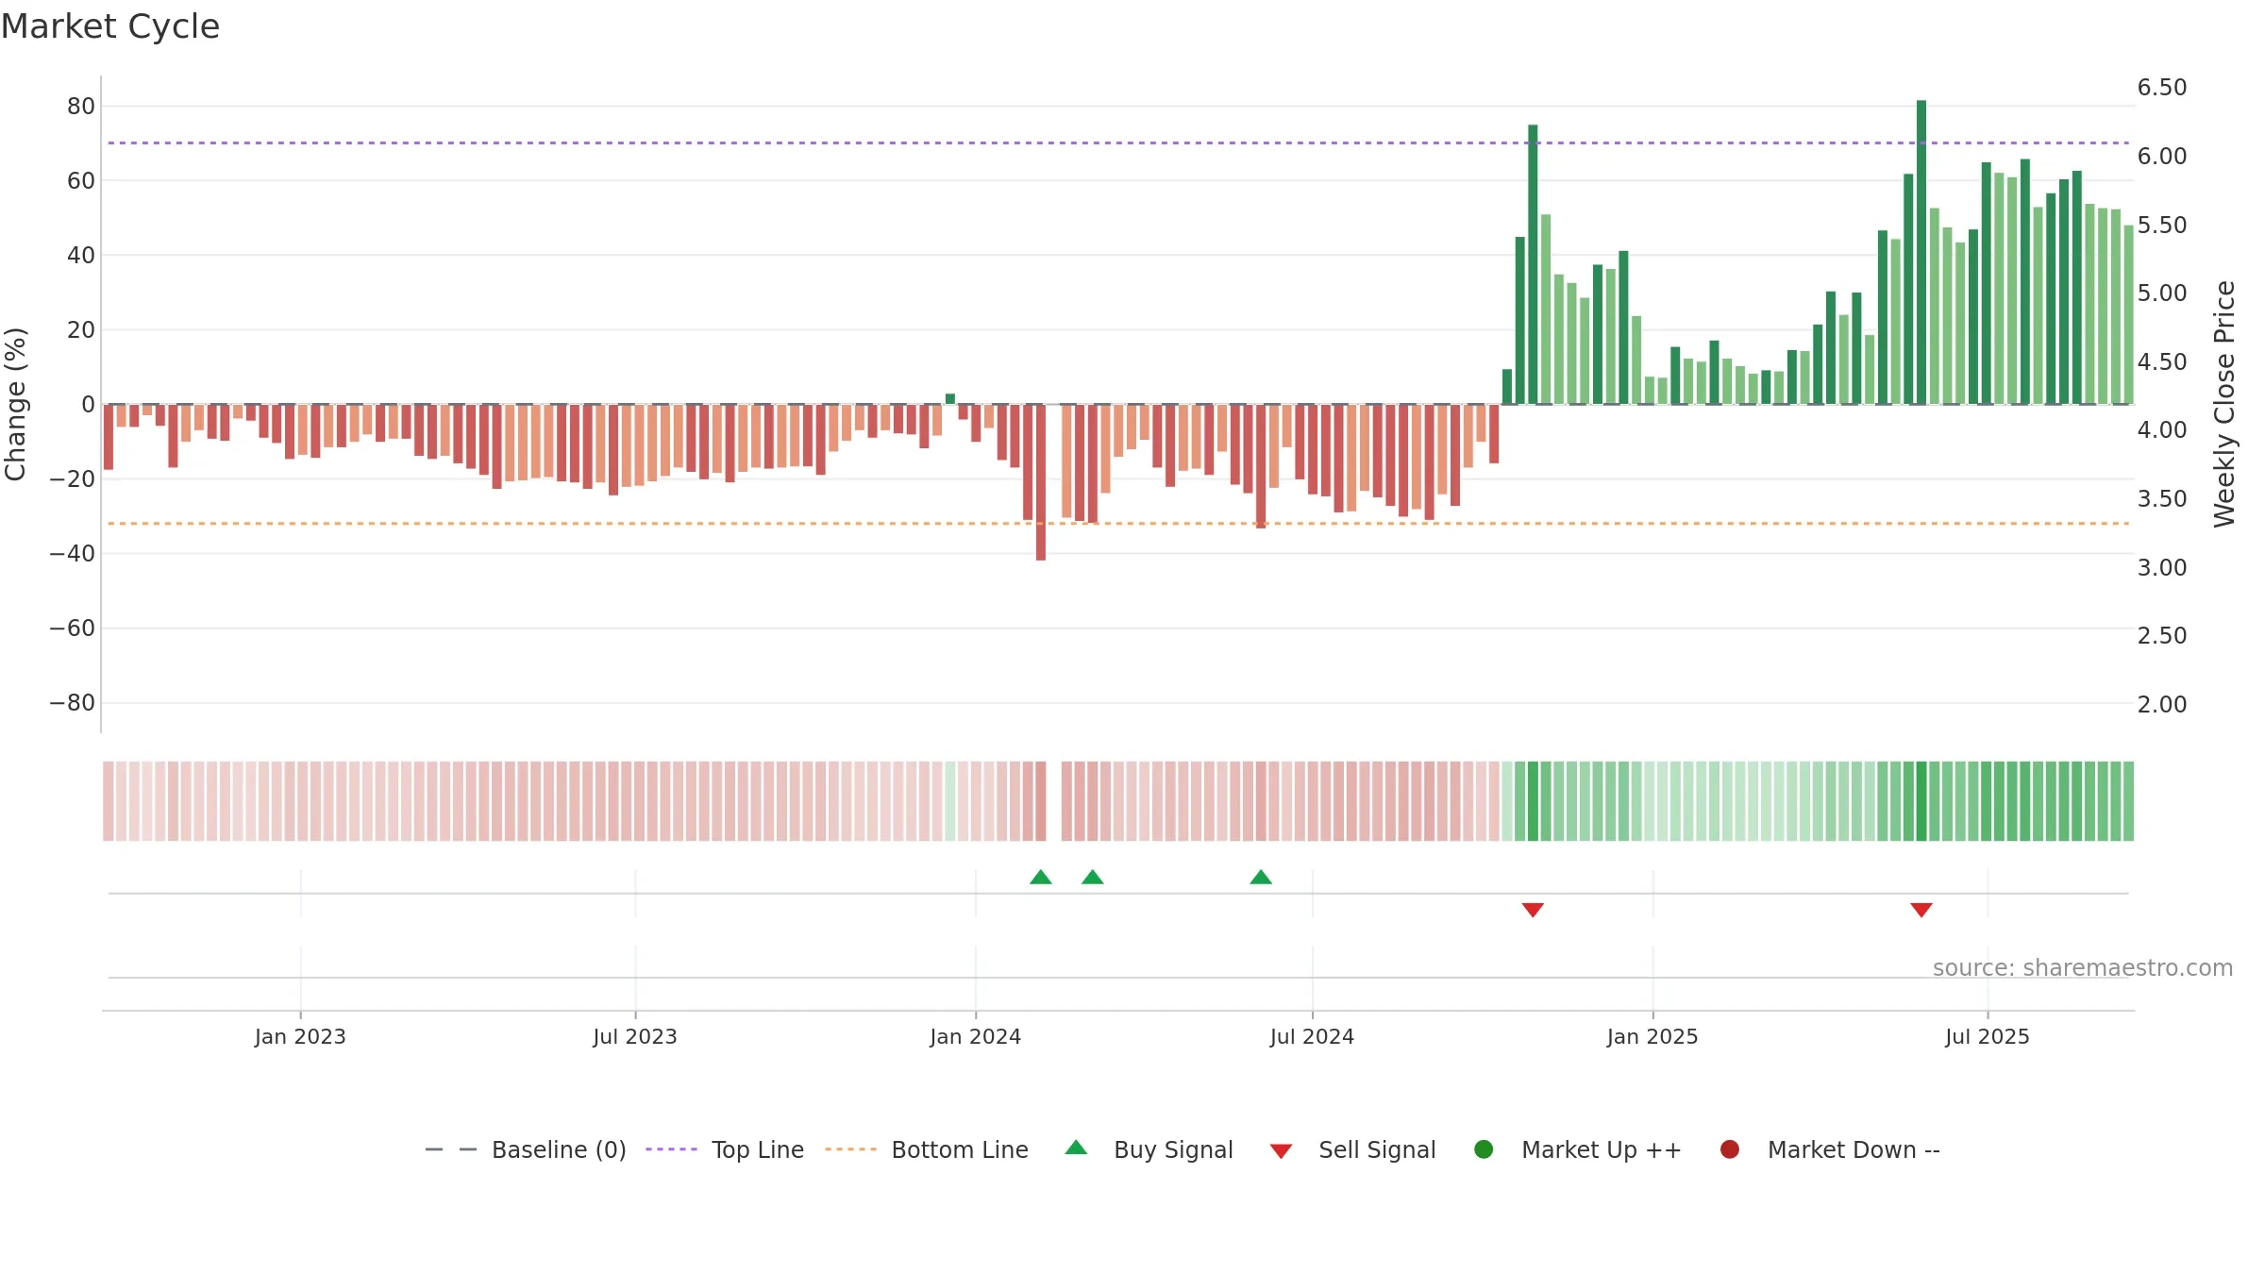This screenshot has height=1274, width=2265.
Task: Select the first buy signal marker in early 2024
Action: tap(1041, 878)
